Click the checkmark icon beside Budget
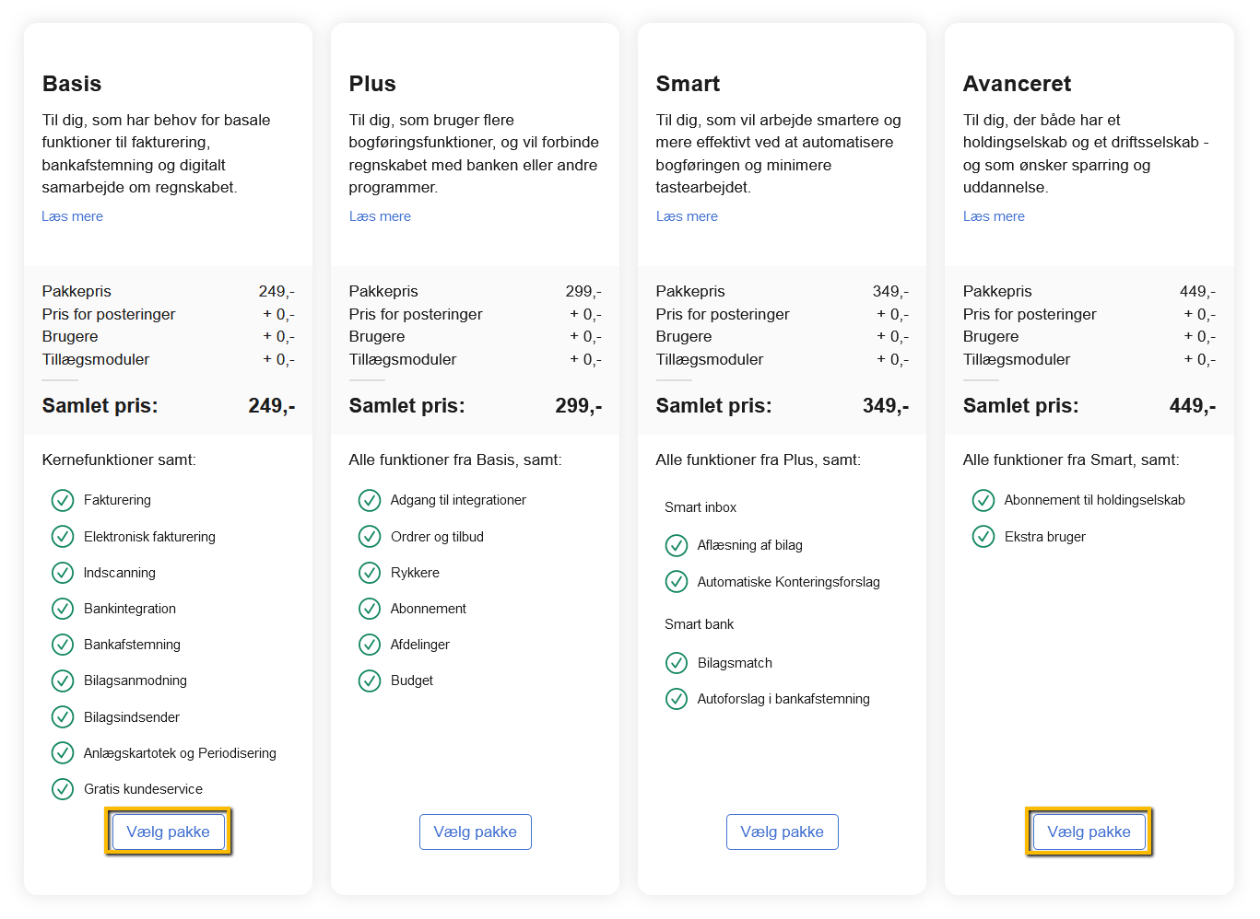The height and width of the screenshot is (919, 1260). [x=370, y=681]
